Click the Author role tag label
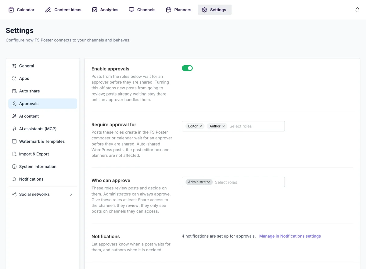Image resolution: width=366 pixels, height=269 pixels. (x=215, y=126)
